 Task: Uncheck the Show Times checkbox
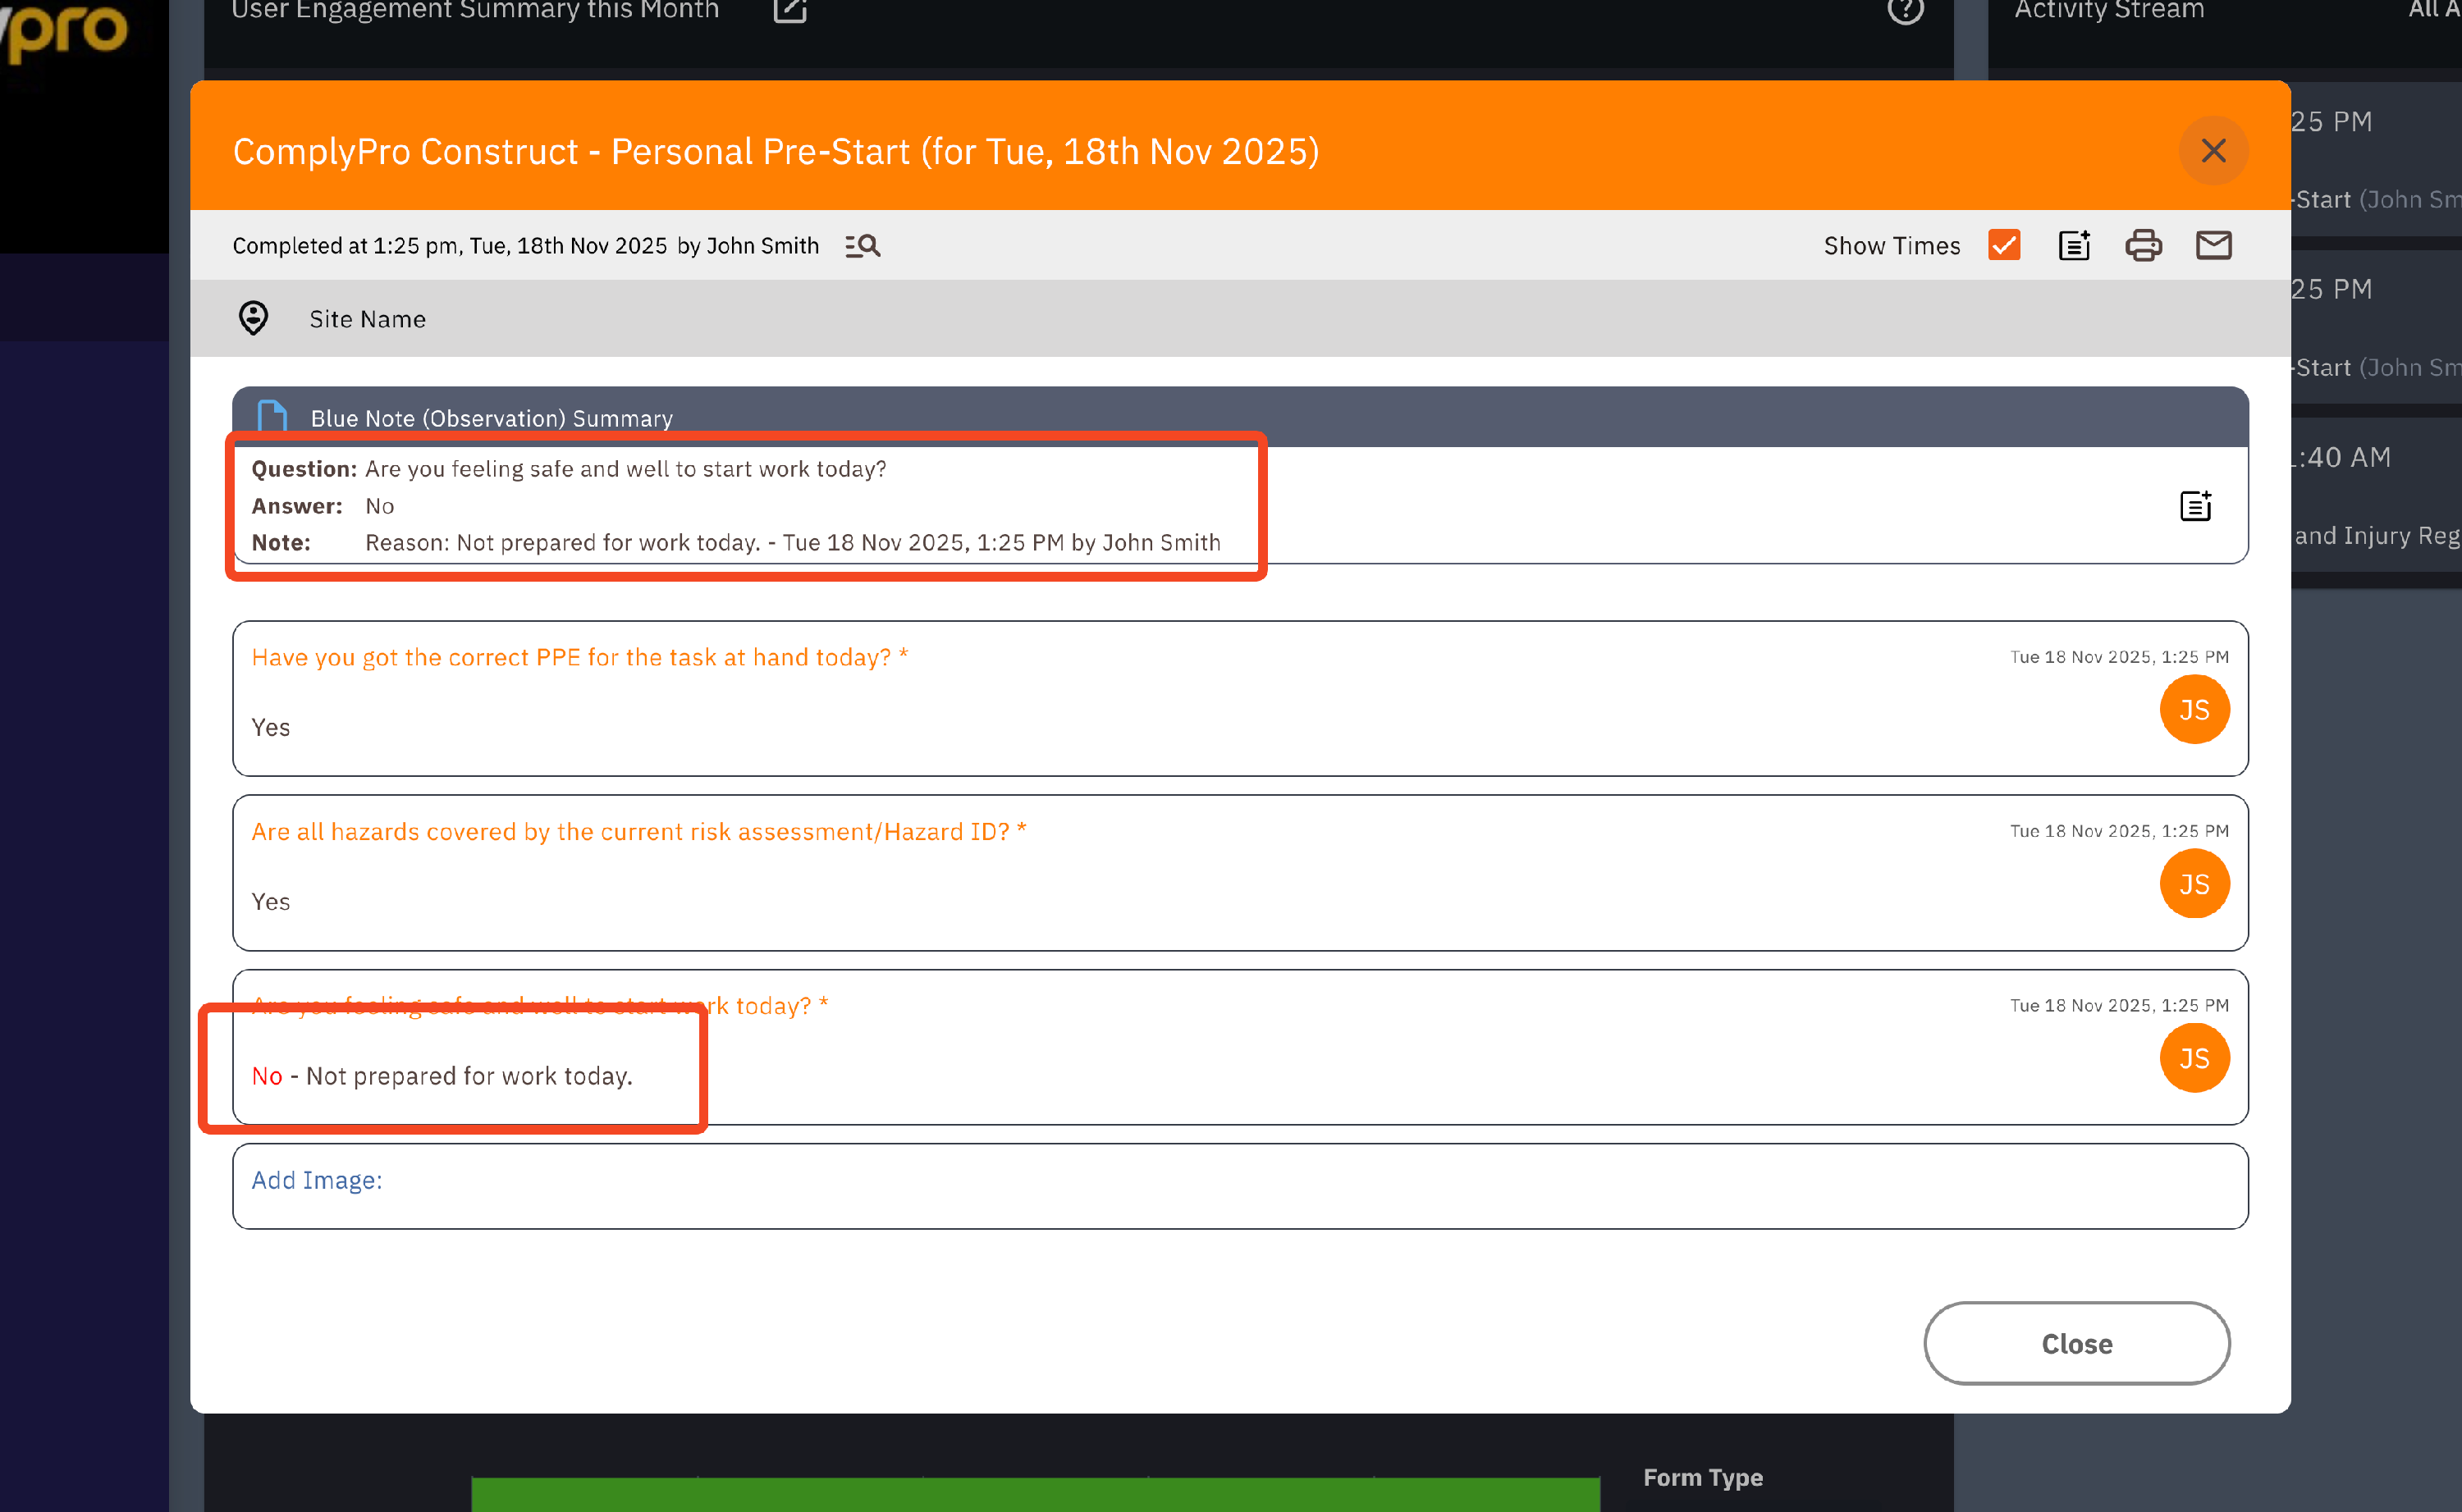(2004, 246)
